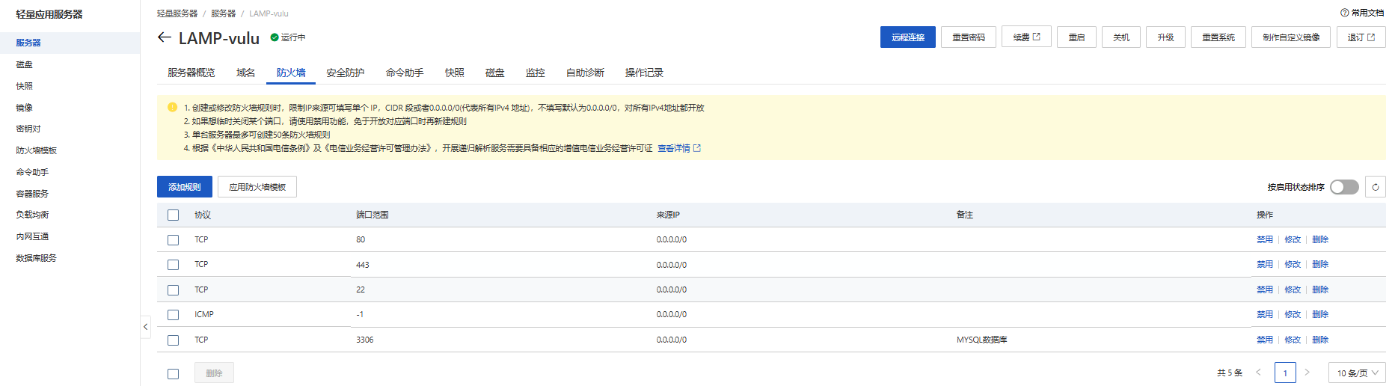Click the refresh icon above the rules table

tap(1375, 187)
